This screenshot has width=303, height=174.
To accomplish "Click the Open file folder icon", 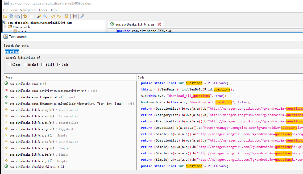I will [5, 16].
